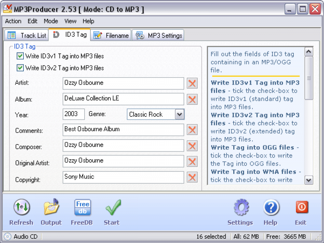Click the help panel scroll down arrow
Image resolution: width=324 pixels, height=243 pixels.
(309, 180)
